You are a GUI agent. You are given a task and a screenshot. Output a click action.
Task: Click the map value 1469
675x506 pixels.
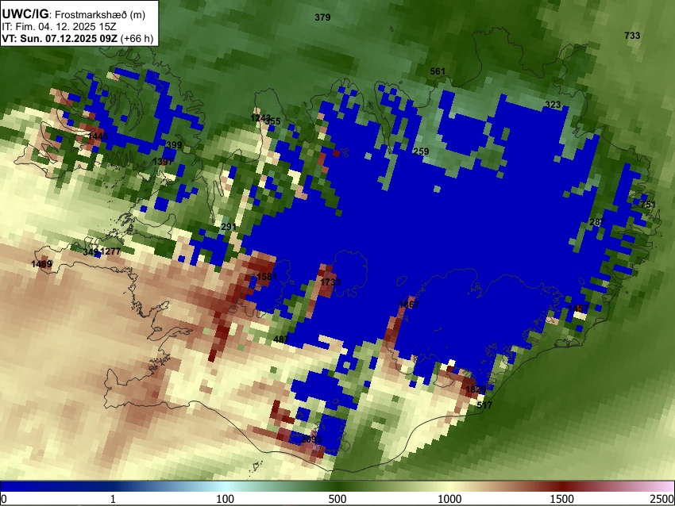pos(42,264)
